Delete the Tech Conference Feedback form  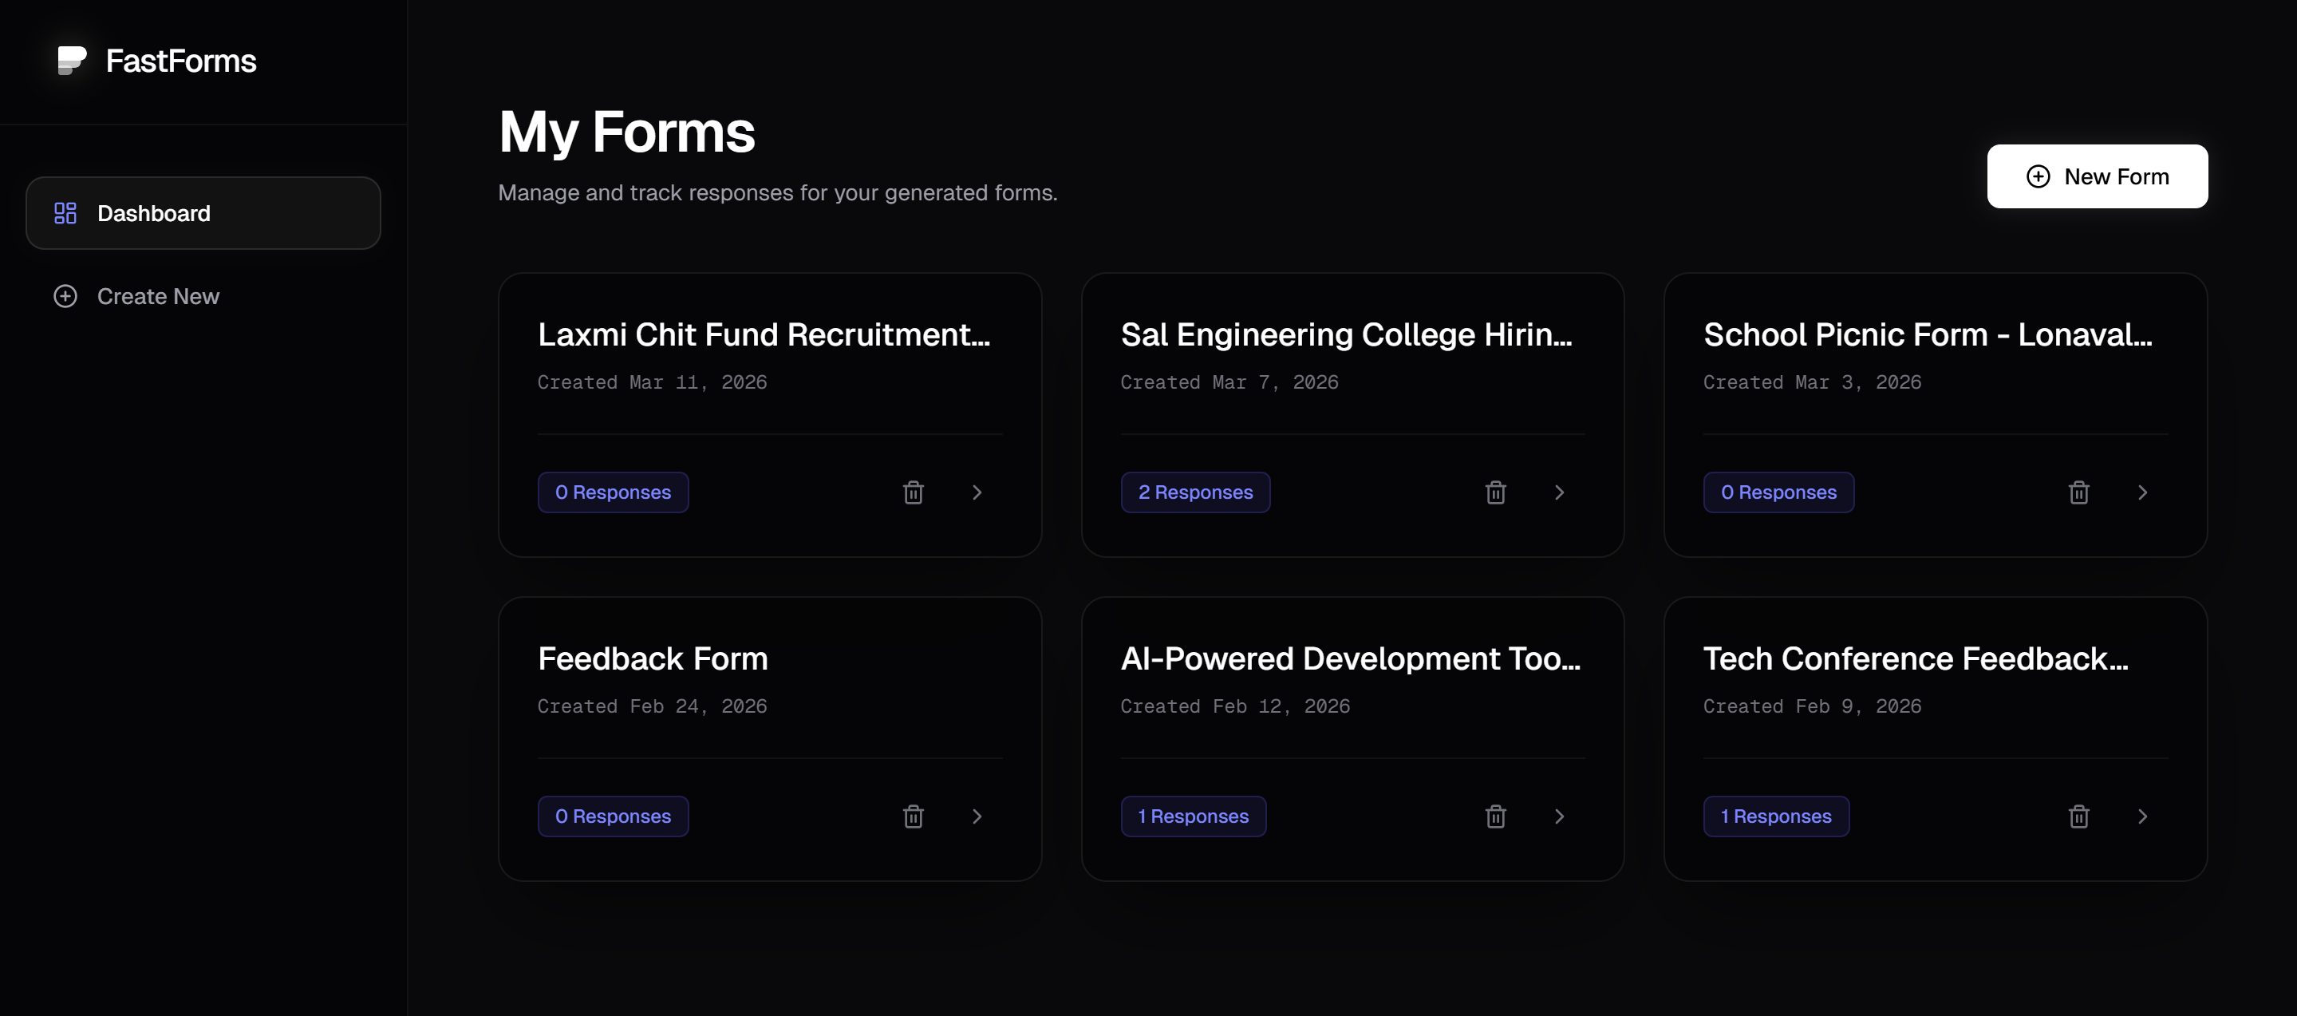point(2078,816)
